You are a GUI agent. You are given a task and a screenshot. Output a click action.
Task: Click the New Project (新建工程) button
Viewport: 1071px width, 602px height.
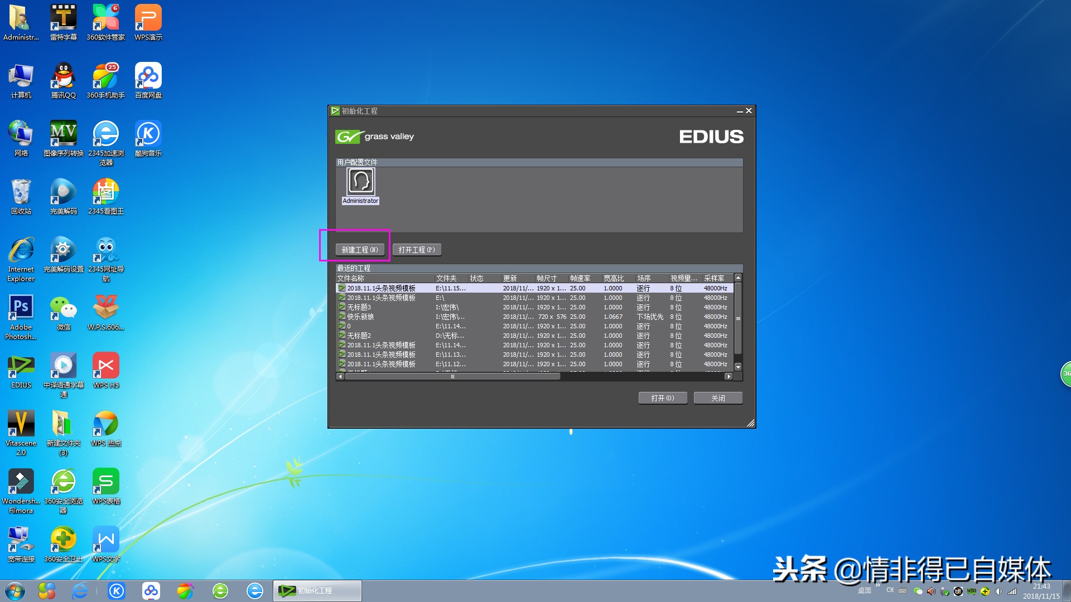(360, 250)
